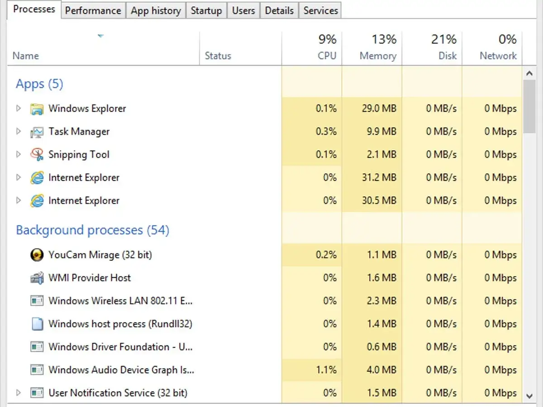Expand the Task Manager process group
The width and height of the screenshot is (543, 407).
point(19,132)
